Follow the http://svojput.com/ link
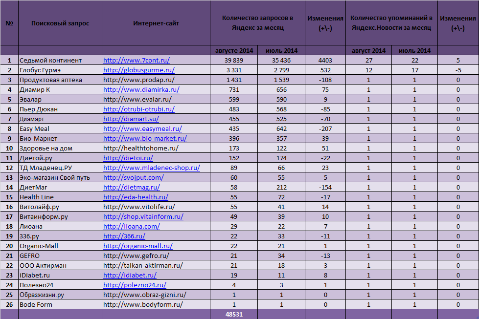The height and width of the screenshot is (319, 479). click(x=134, y=177)
